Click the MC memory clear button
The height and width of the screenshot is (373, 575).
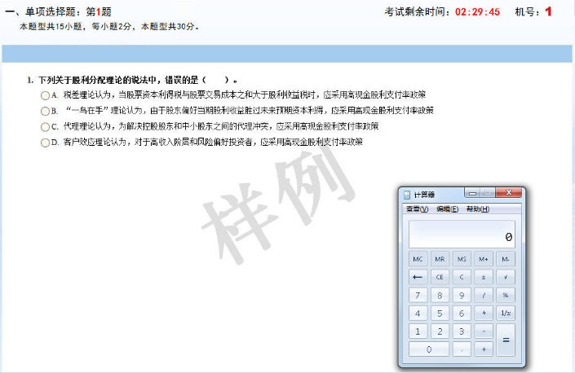coord(418,259)
